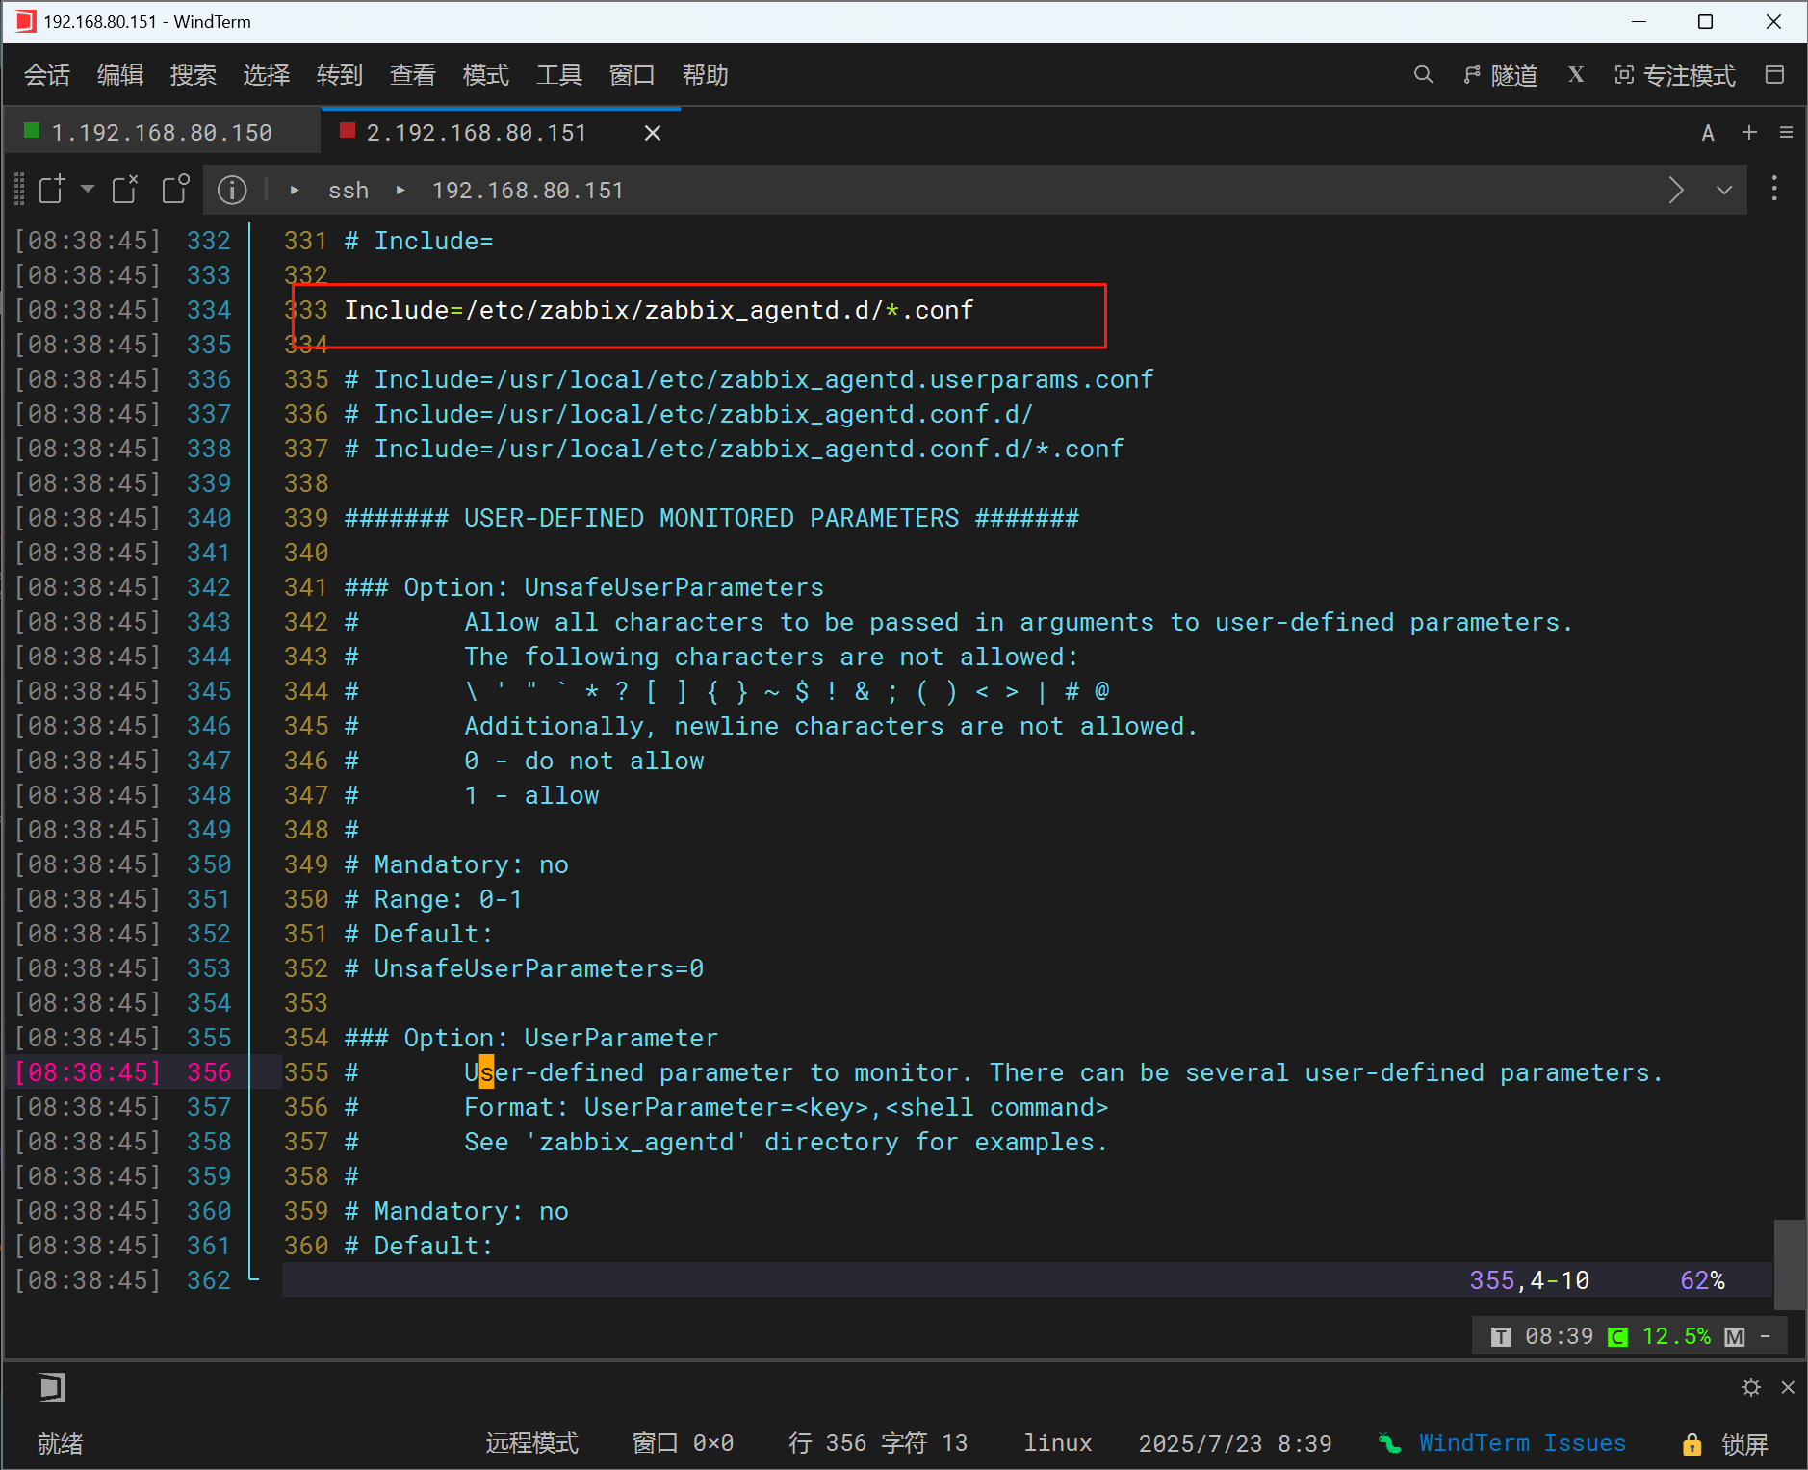Click the '### Option: UserParameter' line
1808x1470 pixels.
pyautogui.click(x=531, y=1038)
